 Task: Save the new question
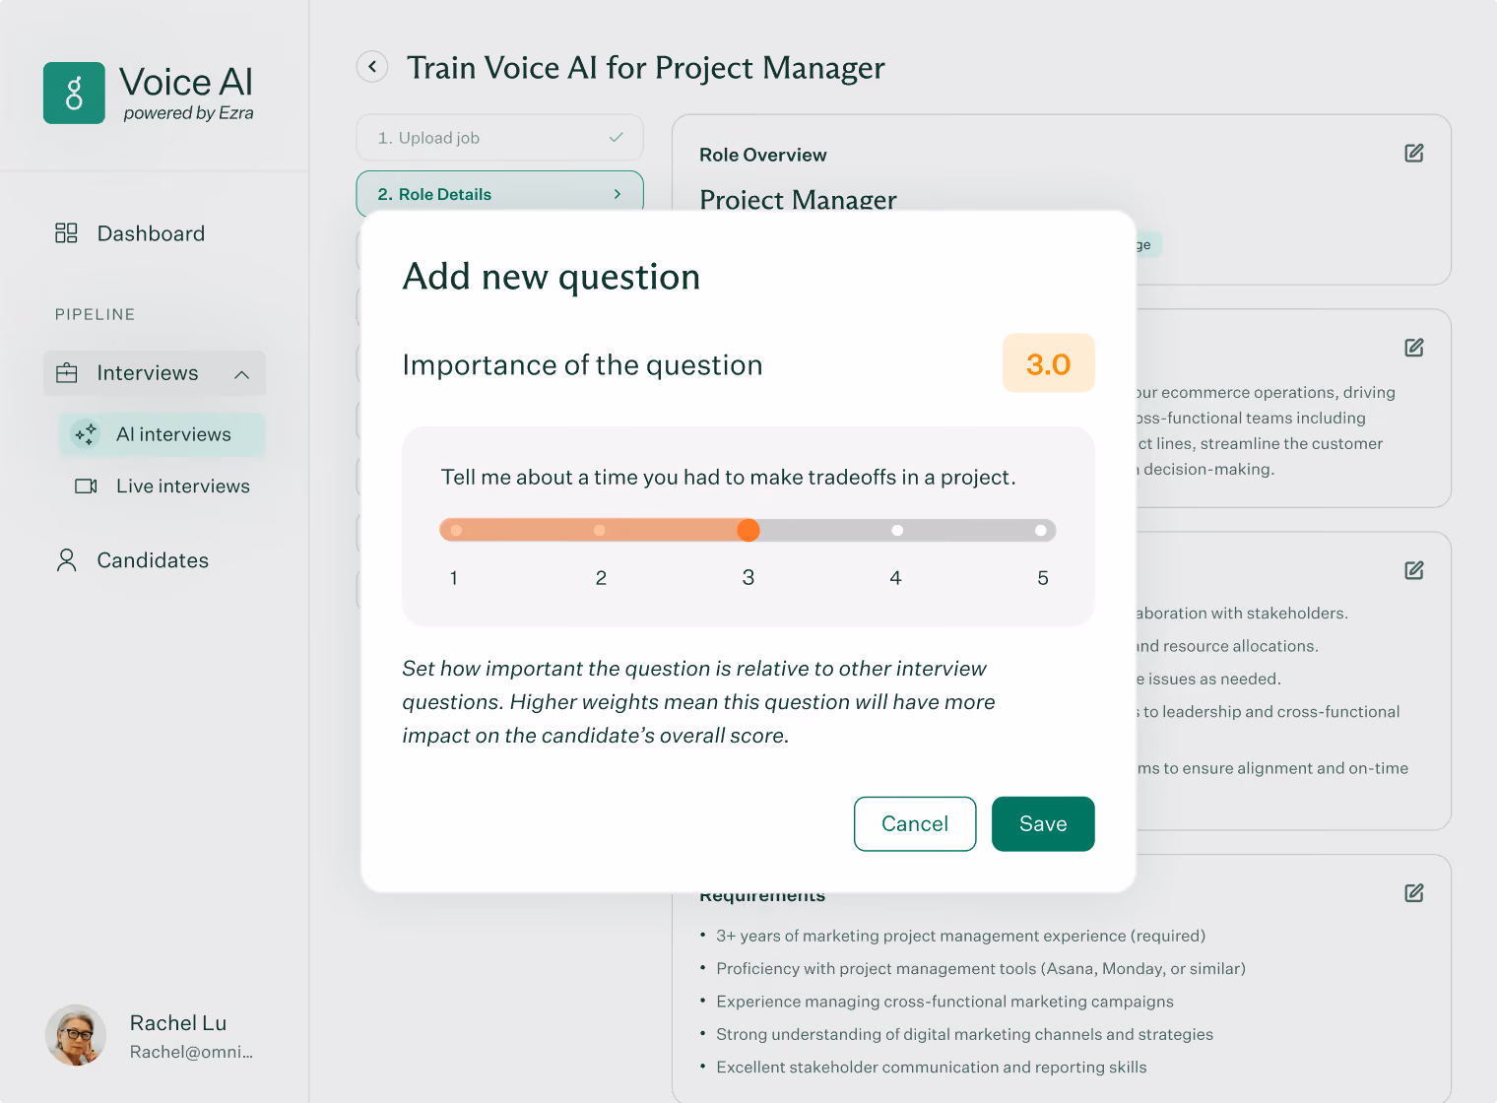[1043, 824]
